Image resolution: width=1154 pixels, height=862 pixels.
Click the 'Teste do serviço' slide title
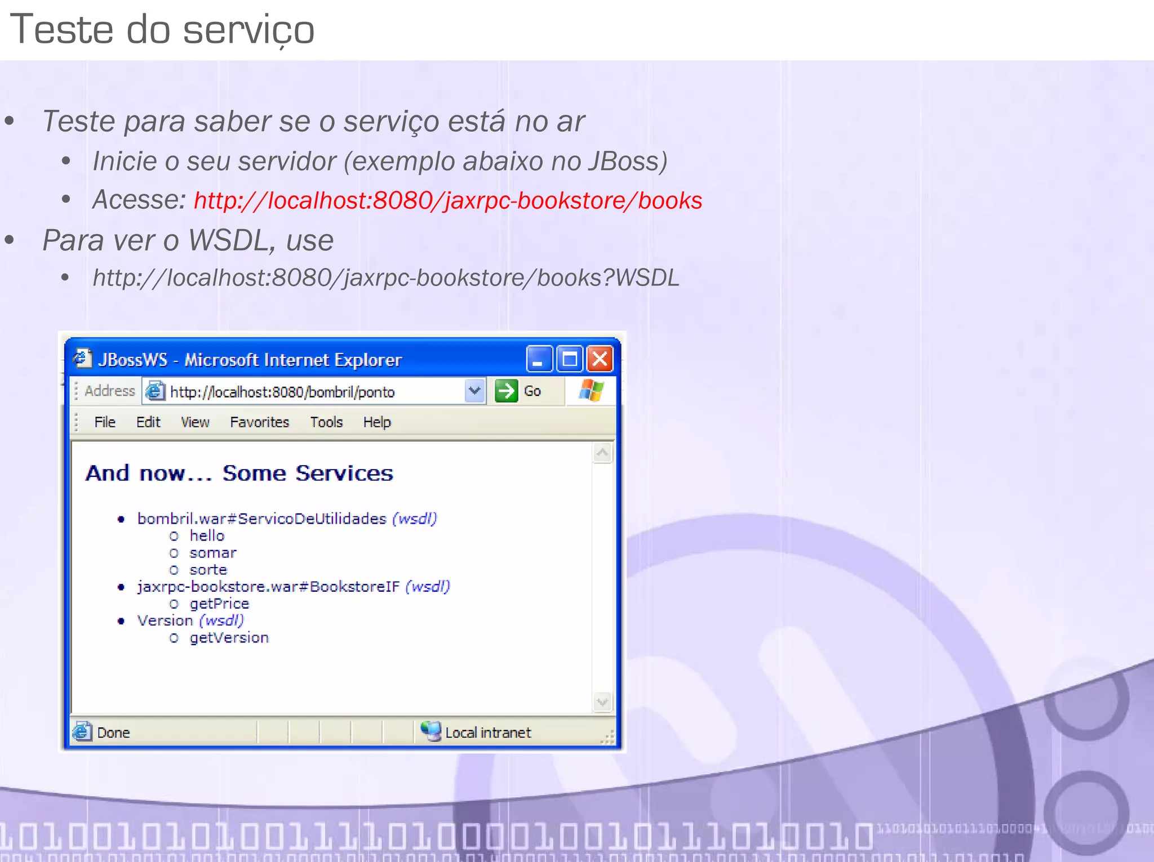[162, 31]
